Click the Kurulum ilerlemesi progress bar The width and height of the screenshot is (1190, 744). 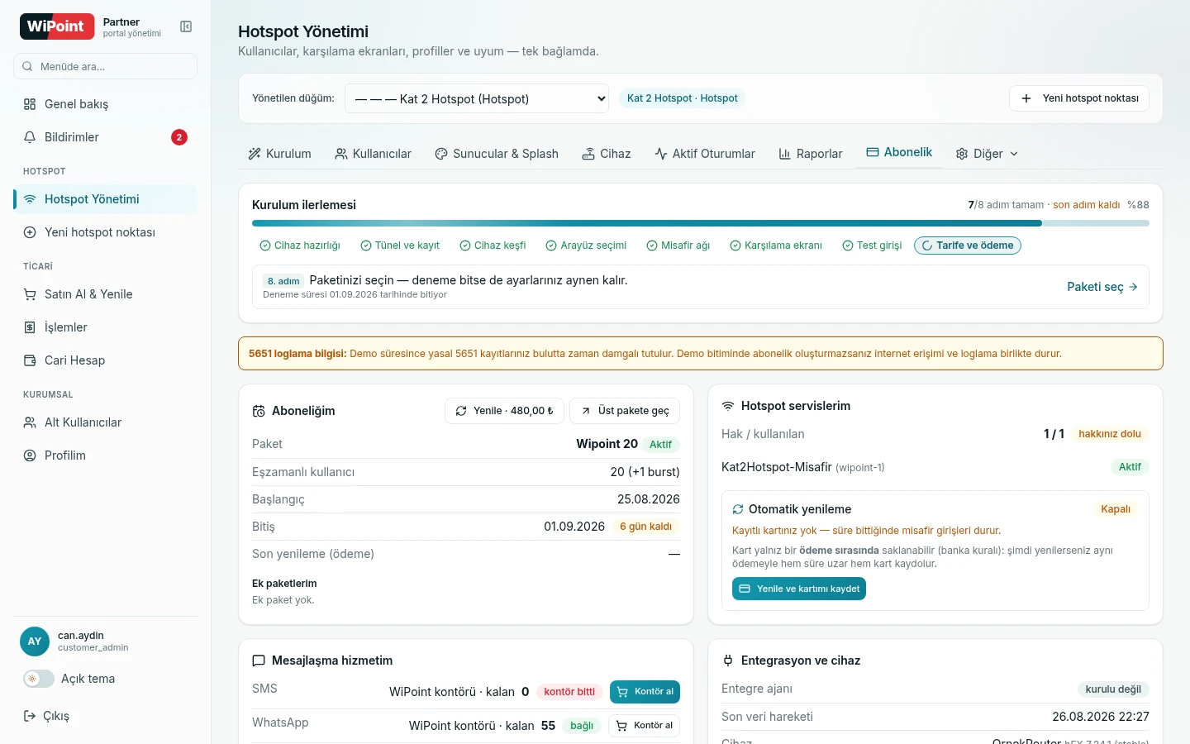pos(701,223)
